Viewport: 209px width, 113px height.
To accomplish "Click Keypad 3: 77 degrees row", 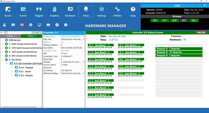I will pyautogui.click(x=179, y=52).
